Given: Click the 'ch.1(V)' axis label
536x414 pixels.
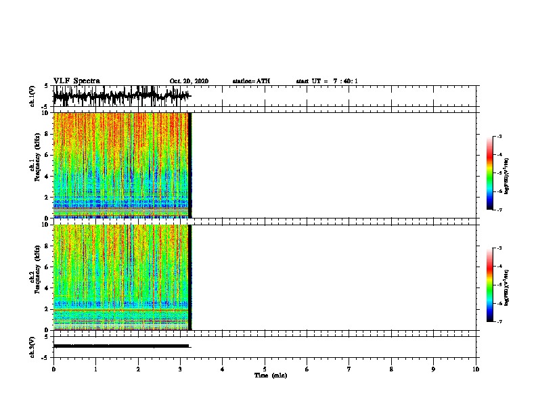Looking at the screenshot, I should click(x=32, y=96).
